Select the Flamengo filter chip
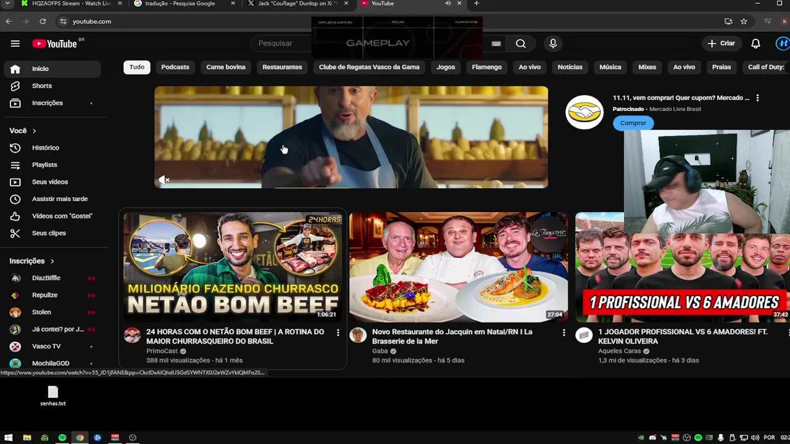Viewport: 790px width, 444px height. 487,67
